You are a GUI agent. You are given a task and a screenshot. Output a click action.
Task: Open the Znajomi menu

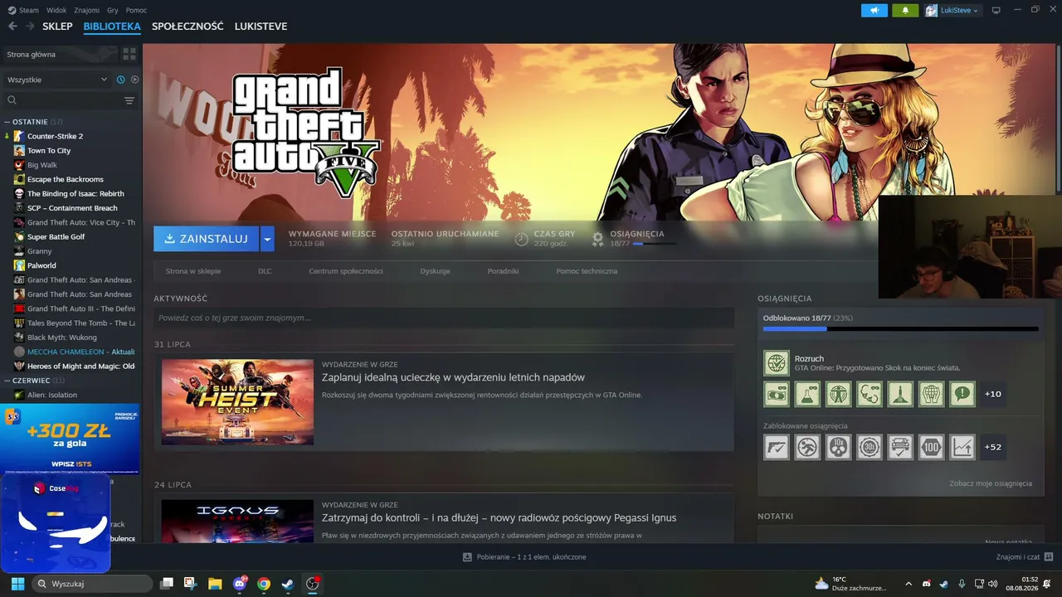pos(86,10)
